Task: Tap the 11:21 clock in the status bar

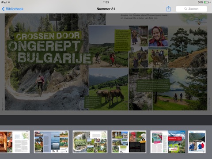Action: [x=106, y=2]
